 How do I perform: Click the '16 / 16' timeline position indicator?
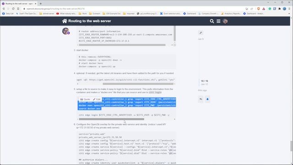click(205, 81)
